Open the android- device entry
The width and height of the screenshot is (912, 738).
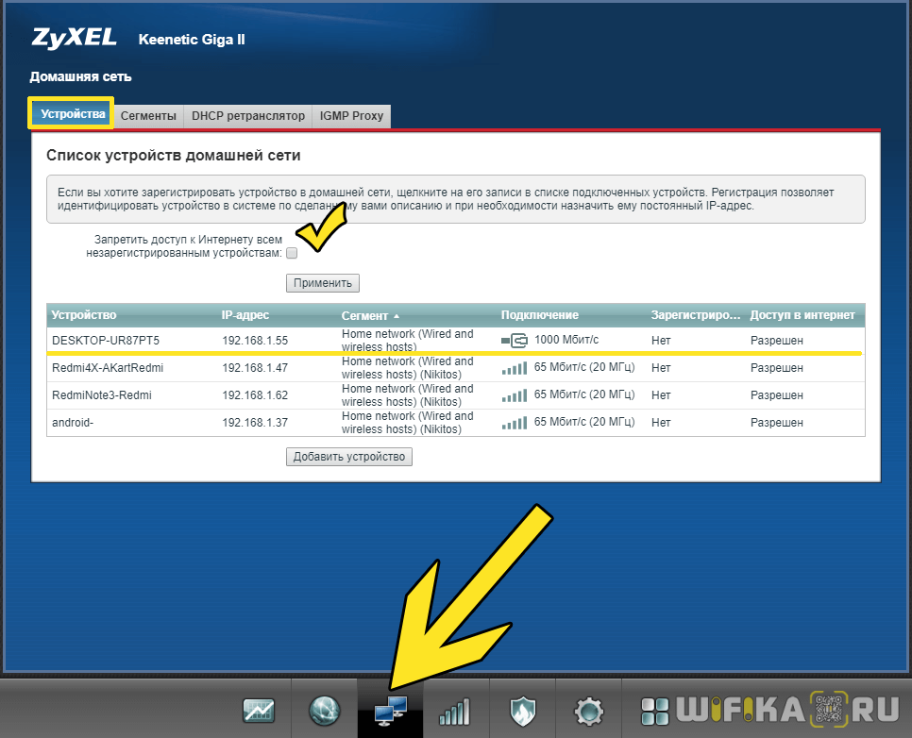[x=73, y=423]
